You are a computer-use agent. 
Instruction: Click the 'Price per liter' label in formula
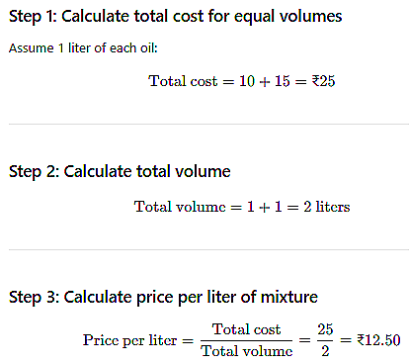(129, 340)
